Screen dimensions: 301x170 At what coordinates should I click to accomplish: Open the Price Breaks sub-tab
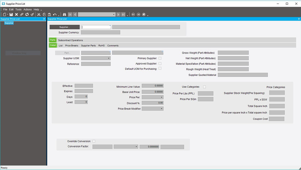coord(72,46)
